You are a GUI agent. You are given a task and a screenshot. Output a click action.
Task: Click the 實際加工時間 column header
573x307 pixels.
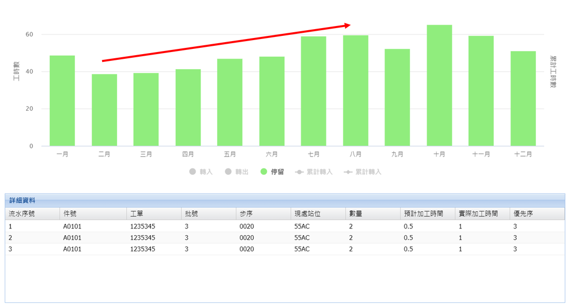pos(482,214)
